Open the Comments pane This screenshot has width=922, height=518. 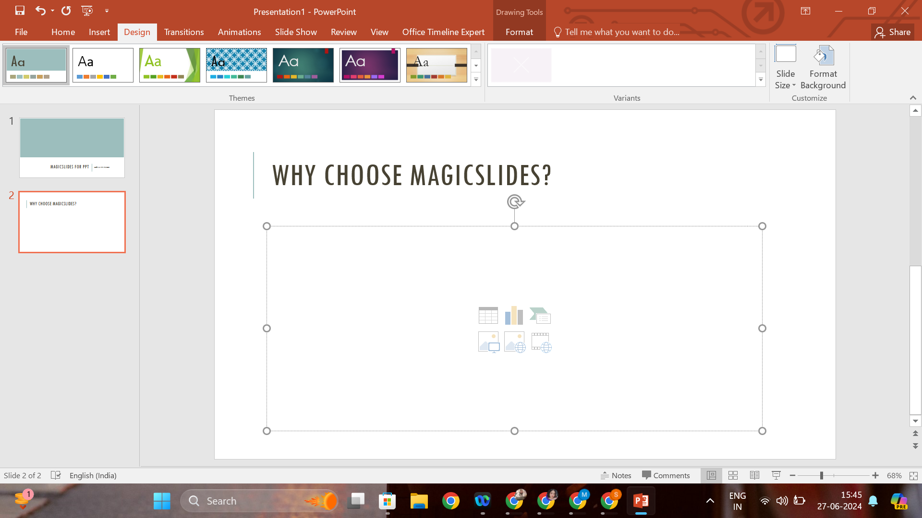point(666,475)
